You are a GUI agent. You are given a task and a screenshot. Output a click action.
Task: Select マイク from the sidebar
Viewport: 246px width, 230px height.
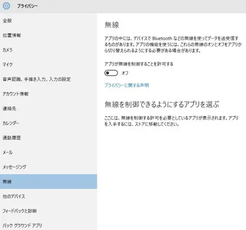click(48, 65)
